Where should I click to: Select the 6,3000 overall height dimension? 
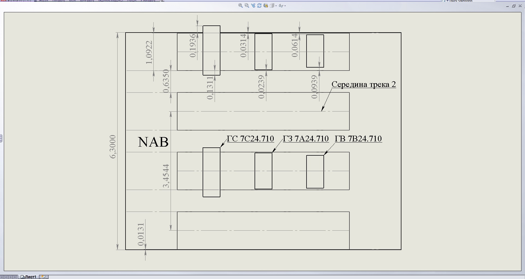[x=113, y=147]
